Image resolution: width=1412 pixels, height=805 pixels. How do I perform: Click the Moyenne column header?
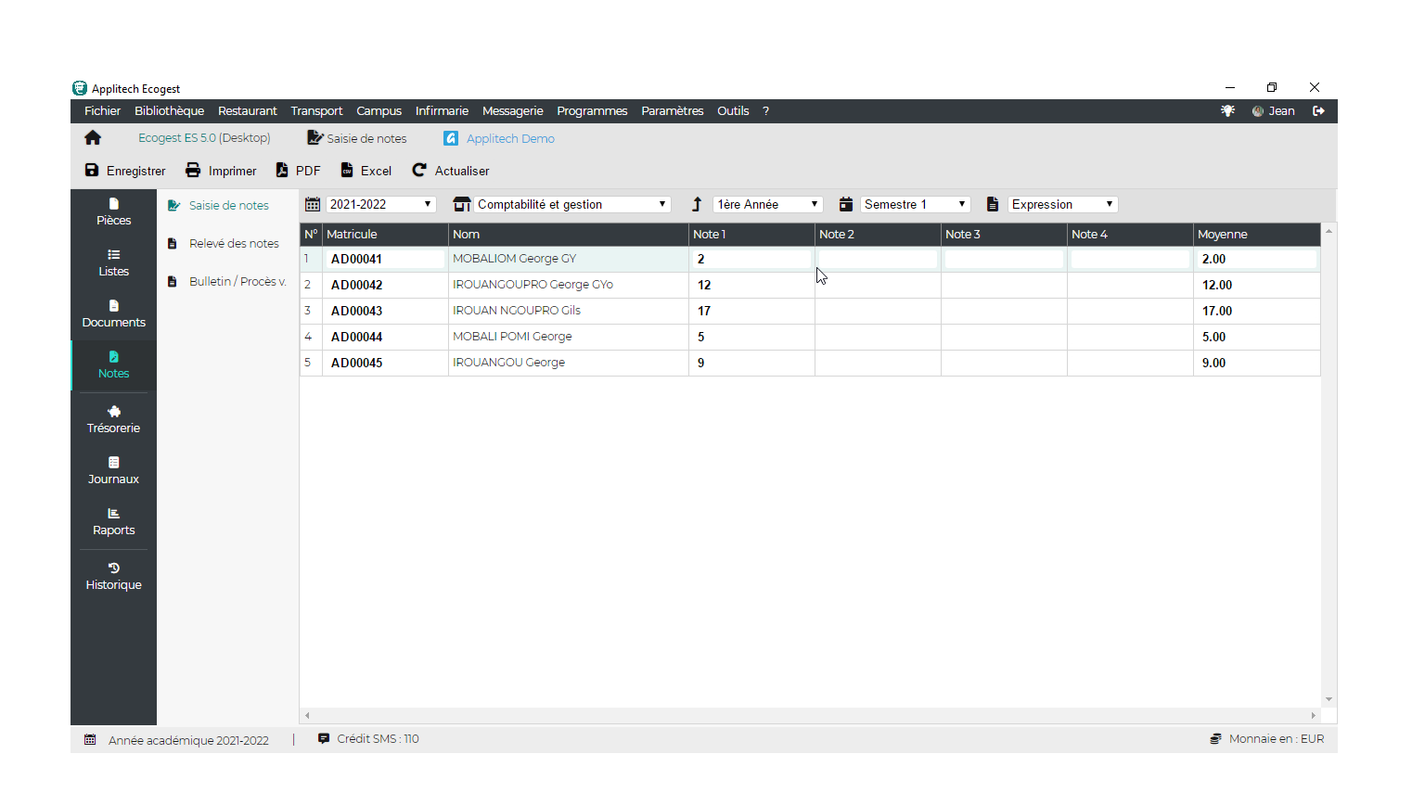pyautogui.click(x=1256, y=235)
